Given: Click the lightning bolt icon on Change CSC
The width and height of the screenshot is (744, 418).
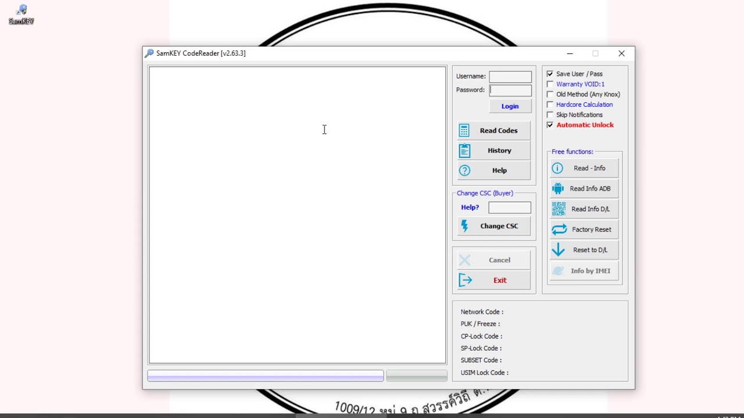Looking at the screenshot, I should [464, 226].
